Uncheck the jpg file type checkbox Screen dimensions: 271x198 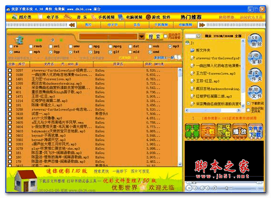click(90, 52)
